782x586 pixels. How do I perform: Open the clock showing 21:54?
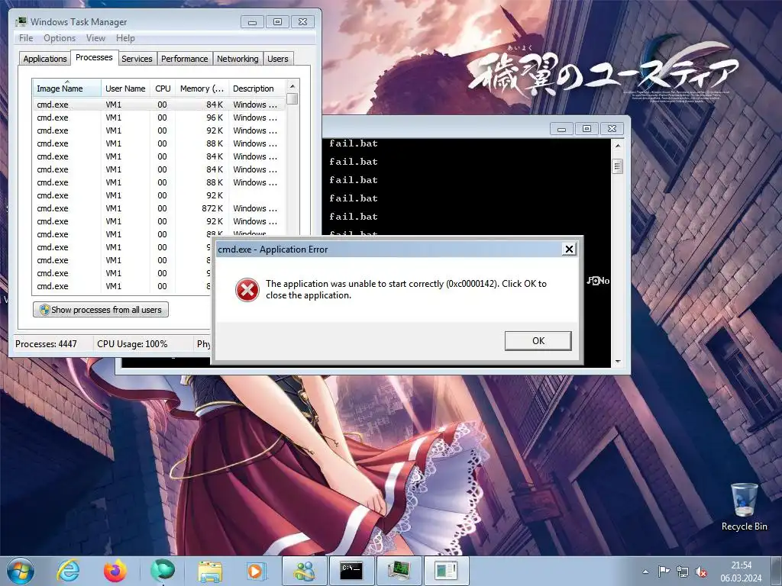point(741,572)
